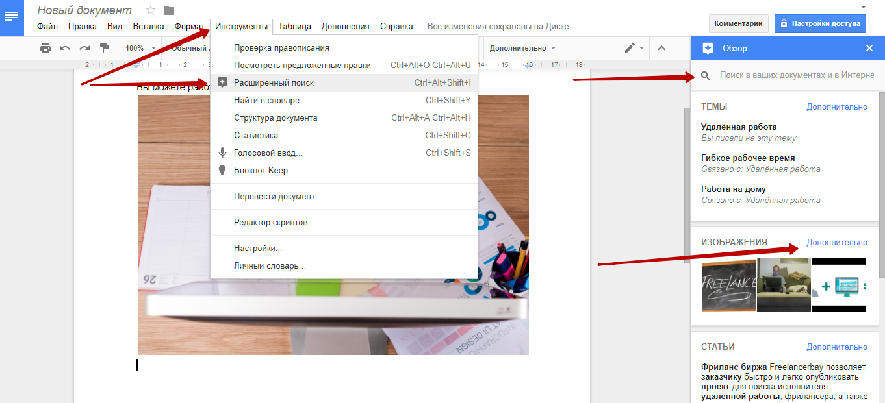Screen dimensions: 885x403
Task: Open the Вставка menu
Action: [148, 27]
